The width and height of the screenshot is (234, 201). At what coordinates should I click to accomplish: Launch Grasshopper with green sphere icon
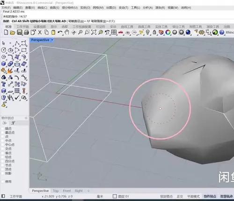(215, 32)
